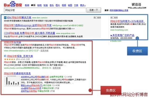Open the CDN网站加速 免费网站分析 ad link
The image size is (149, 98).
coord(30,33)
